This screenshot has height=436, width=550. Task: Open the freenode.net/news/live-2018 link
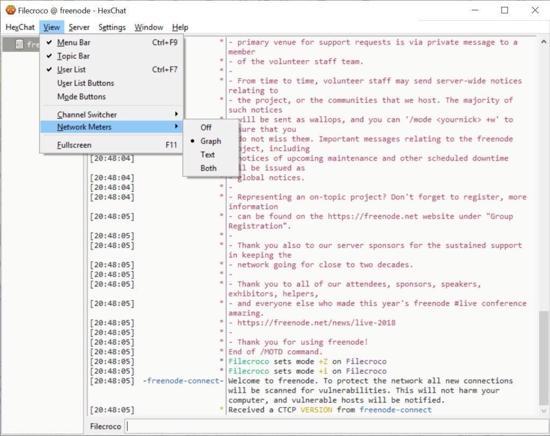tap(316, 323)
